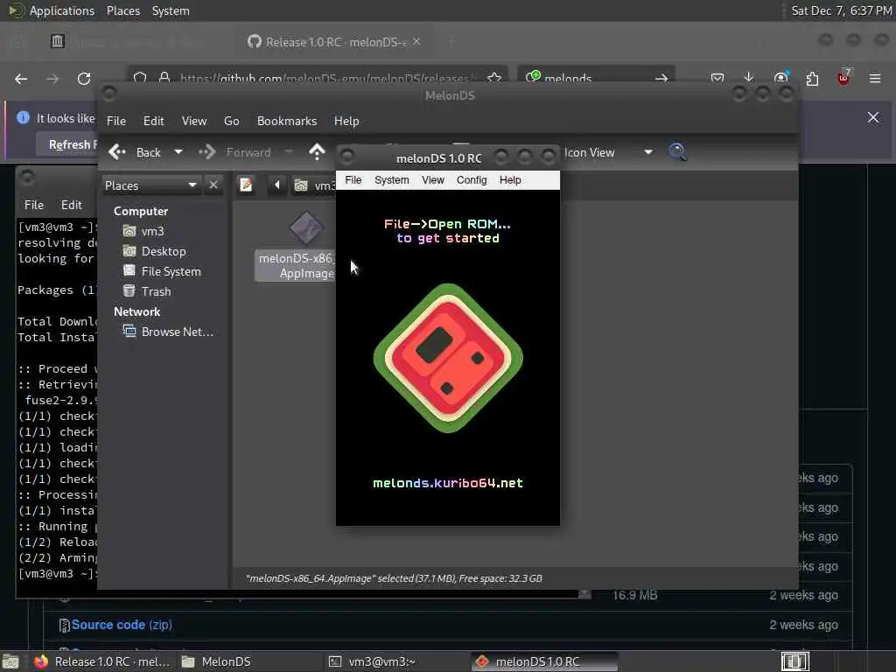This screenshot has width=896, height=672.
Task: Open the Config menu in melonDS
Action: pyautogui.click(x=472, y=180)
